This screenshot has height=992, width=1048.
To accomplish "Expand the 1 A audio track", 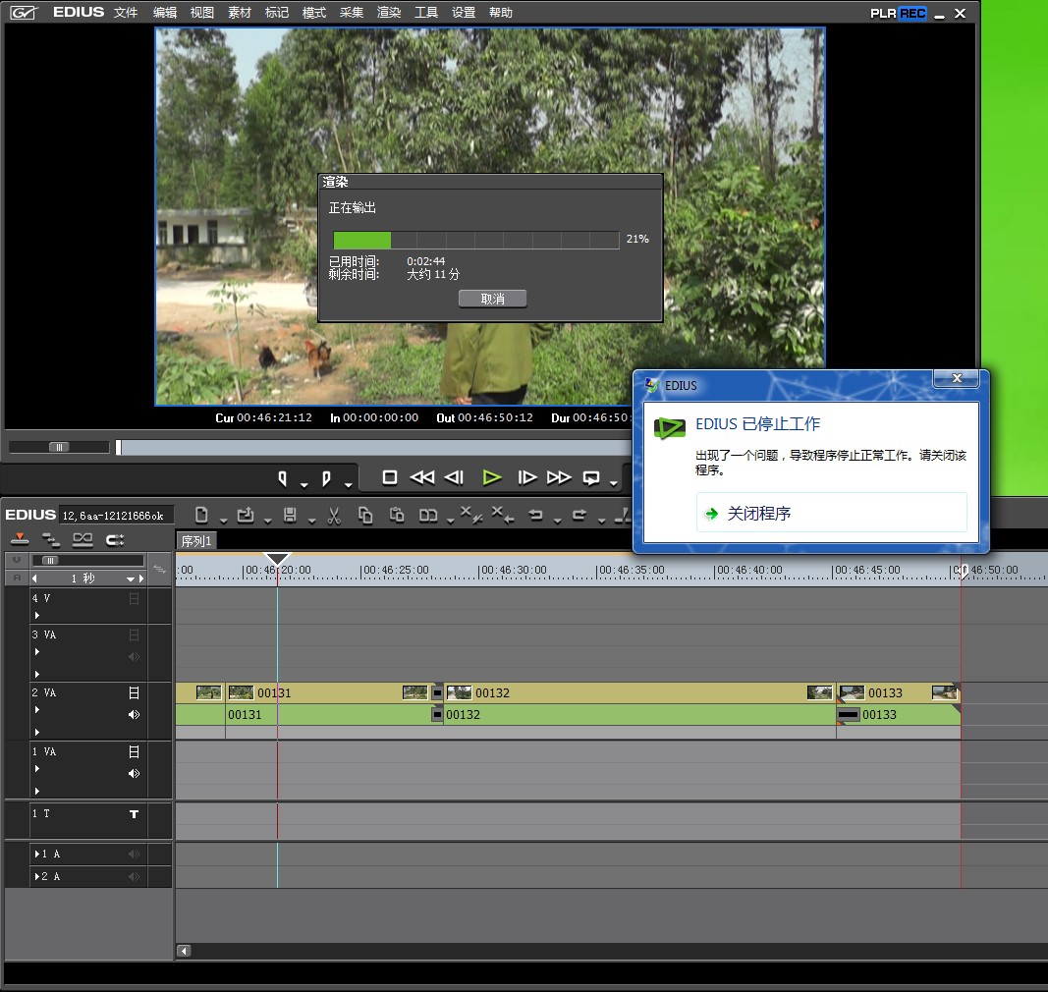I will pos(36,854).
